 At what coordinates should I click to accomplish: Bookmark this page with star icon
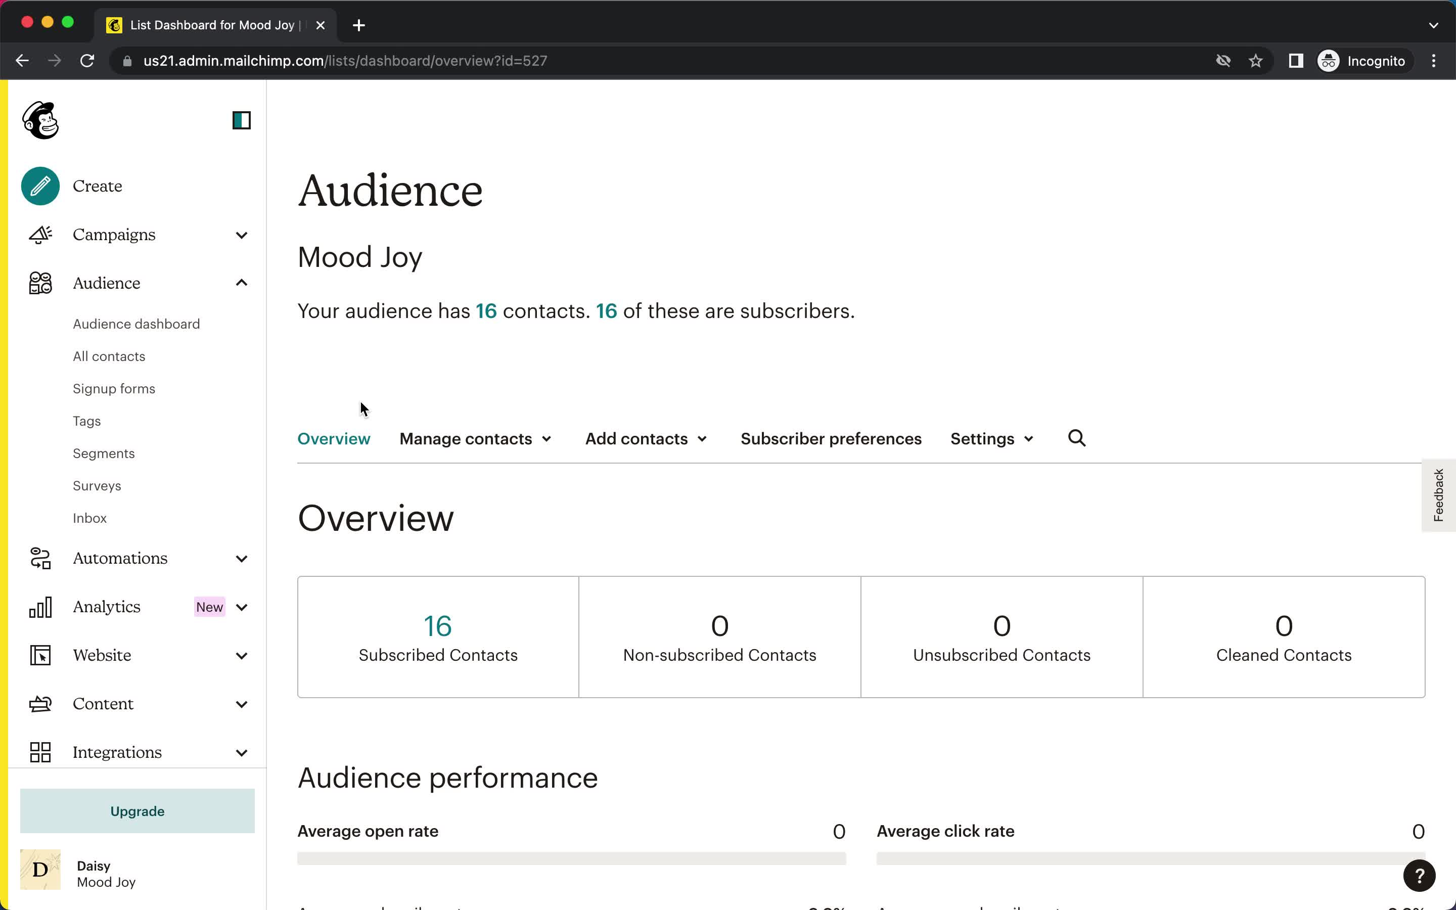click(1256, 61)
